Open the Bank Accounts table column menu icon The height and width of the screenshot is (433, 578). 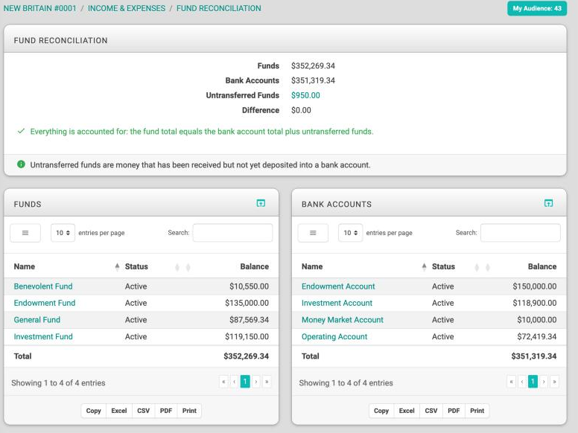coord(313,233)
